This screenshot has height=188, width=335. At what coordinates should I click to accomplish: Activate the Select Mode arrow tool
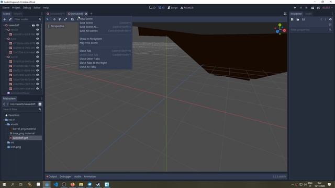tap(48, 19)
